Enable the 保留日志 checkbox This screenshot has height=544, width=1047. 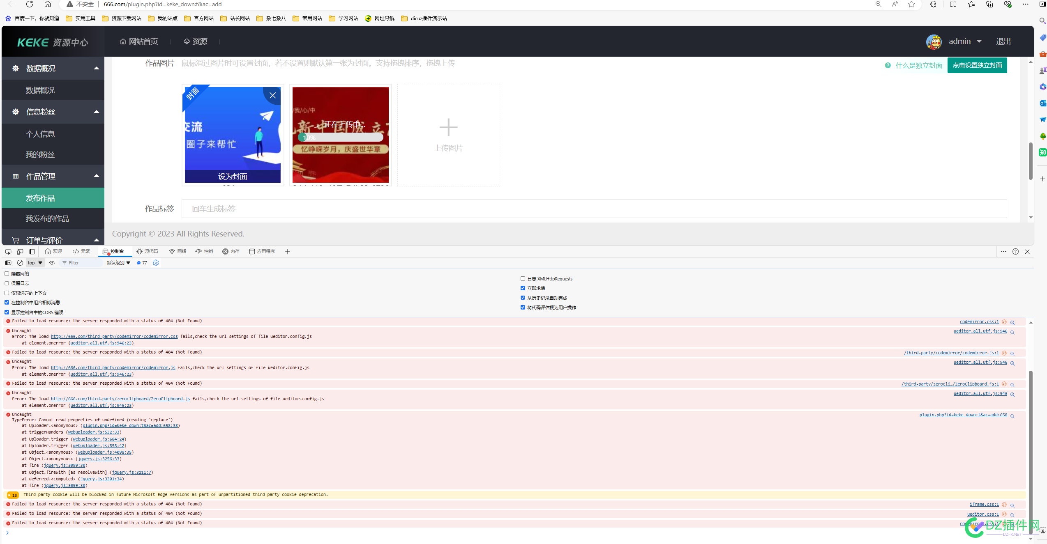pyautogui.click(x=7, y=283)
